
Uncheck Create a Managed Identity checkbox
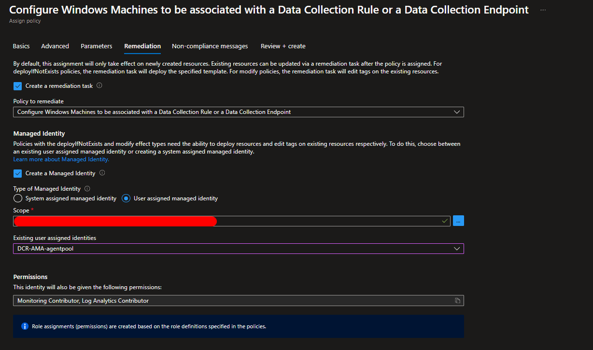tap(18, 173)
